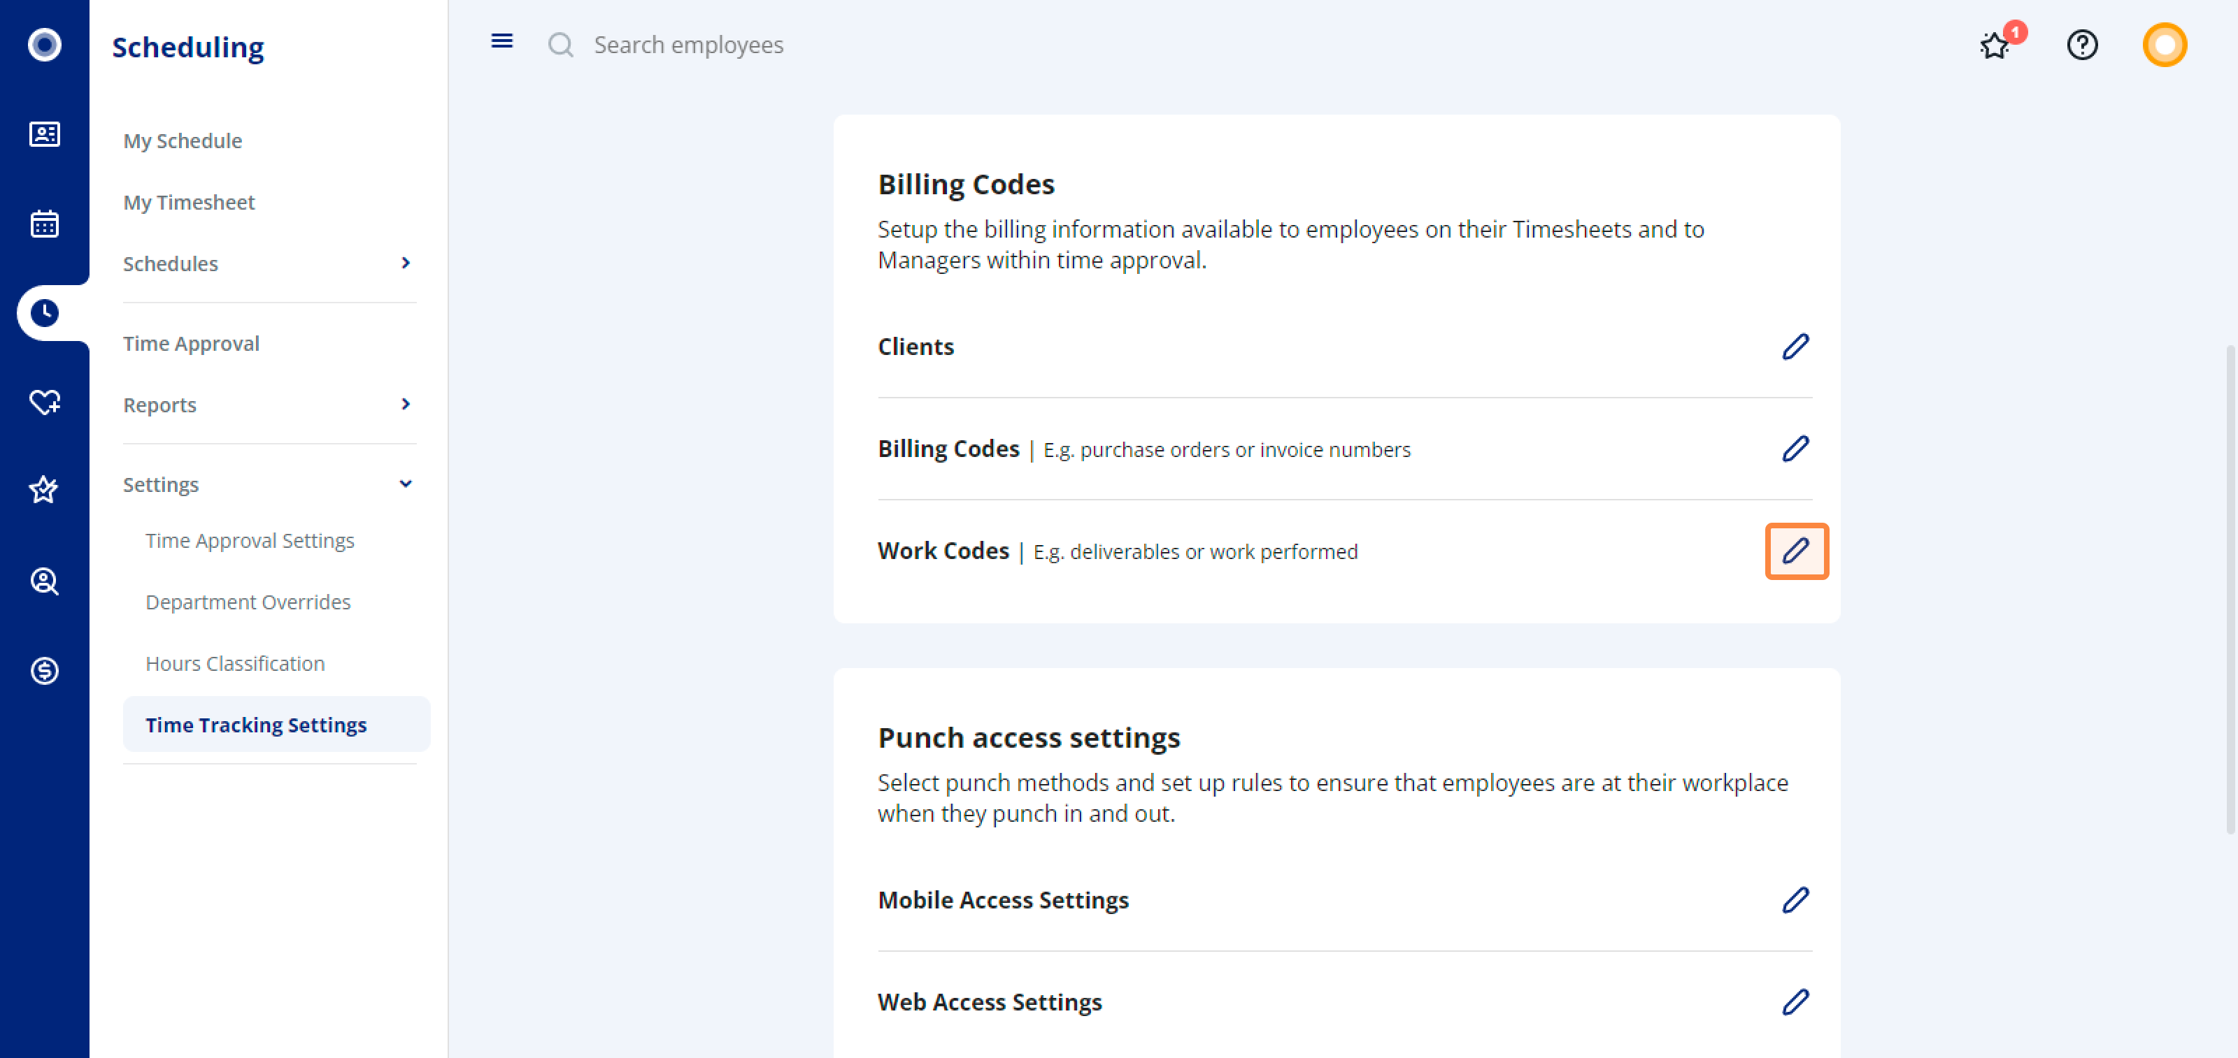Image resolution: width=2238 pixels, height=1058 pixels.
Task: Click the app logo icon at top of rail
Action: click(44, 44)
